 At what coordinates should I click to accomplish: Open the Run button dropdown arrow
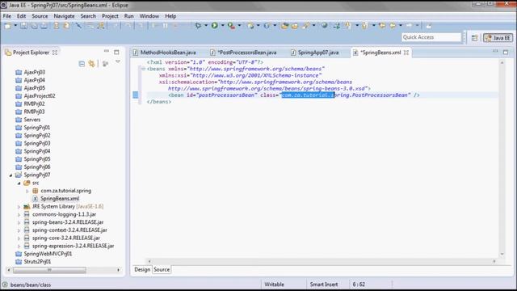(223, 25)
